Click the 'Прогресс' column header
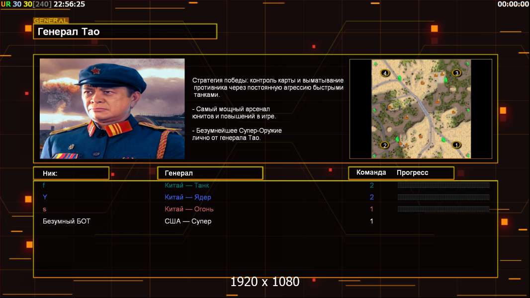Screen dimensions: 530x298 pyautogui.click(x=412, y=172)
